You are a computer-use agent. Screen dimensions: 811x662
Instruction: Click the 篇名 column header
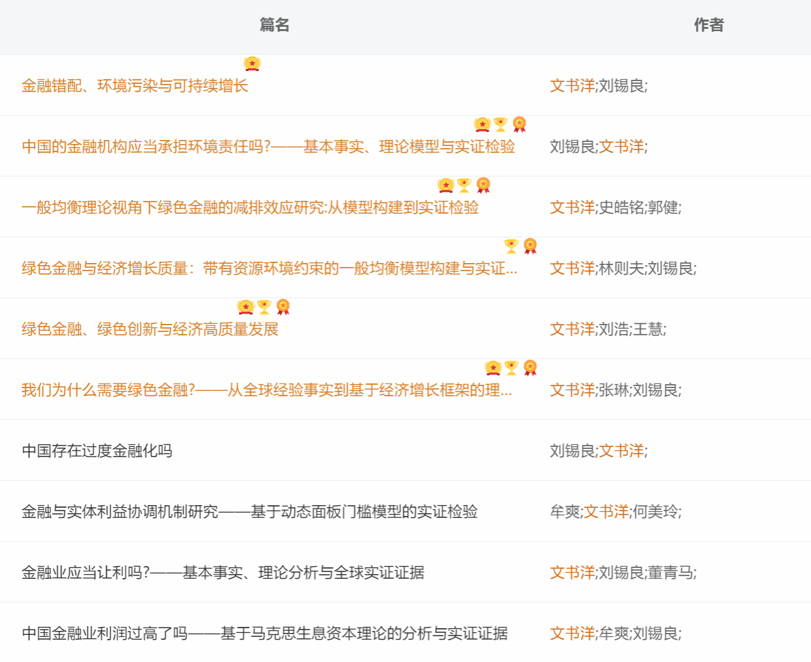[x=274, y=25]
